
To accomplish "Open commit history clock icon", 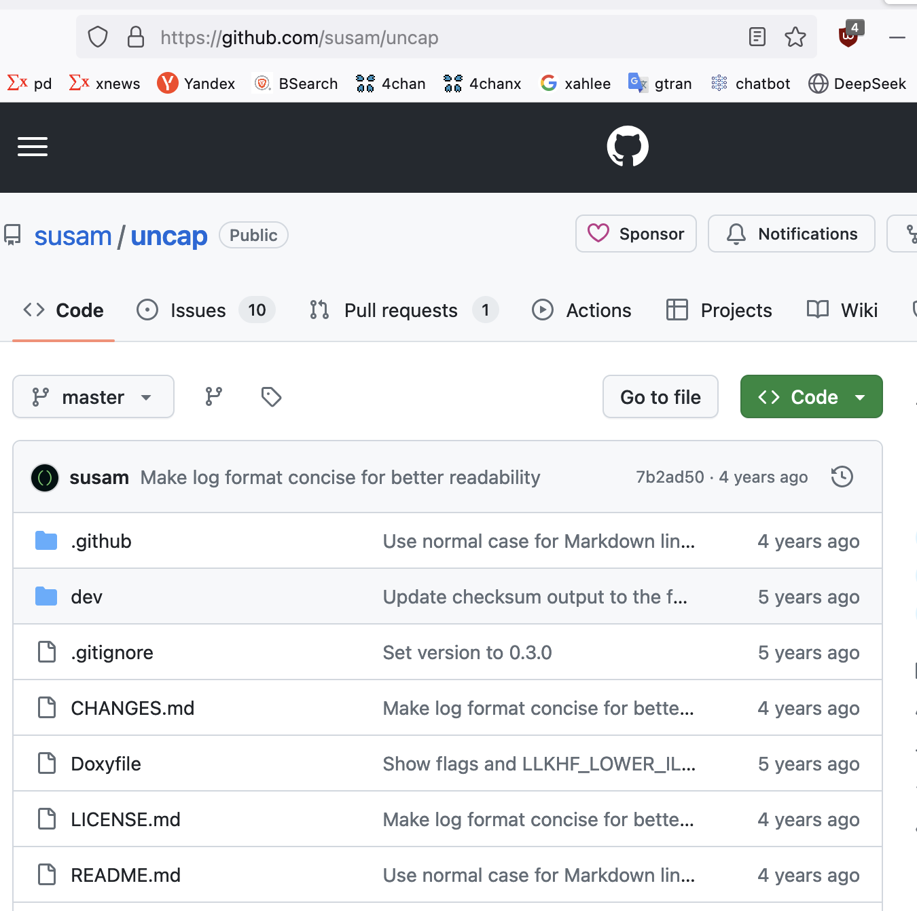I will [x=842, y=477].
